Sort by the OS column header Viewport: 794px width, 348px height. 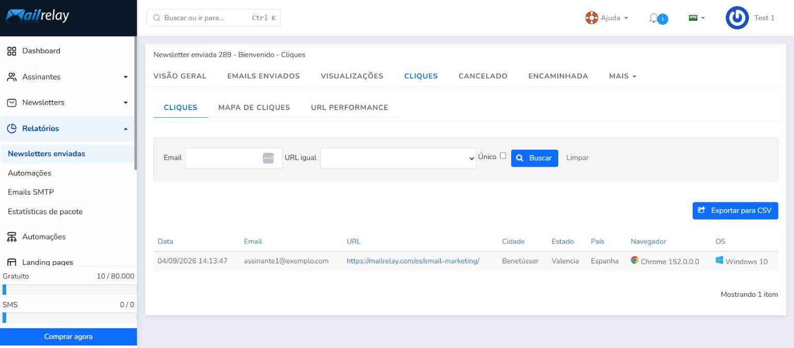pos(720,241)
